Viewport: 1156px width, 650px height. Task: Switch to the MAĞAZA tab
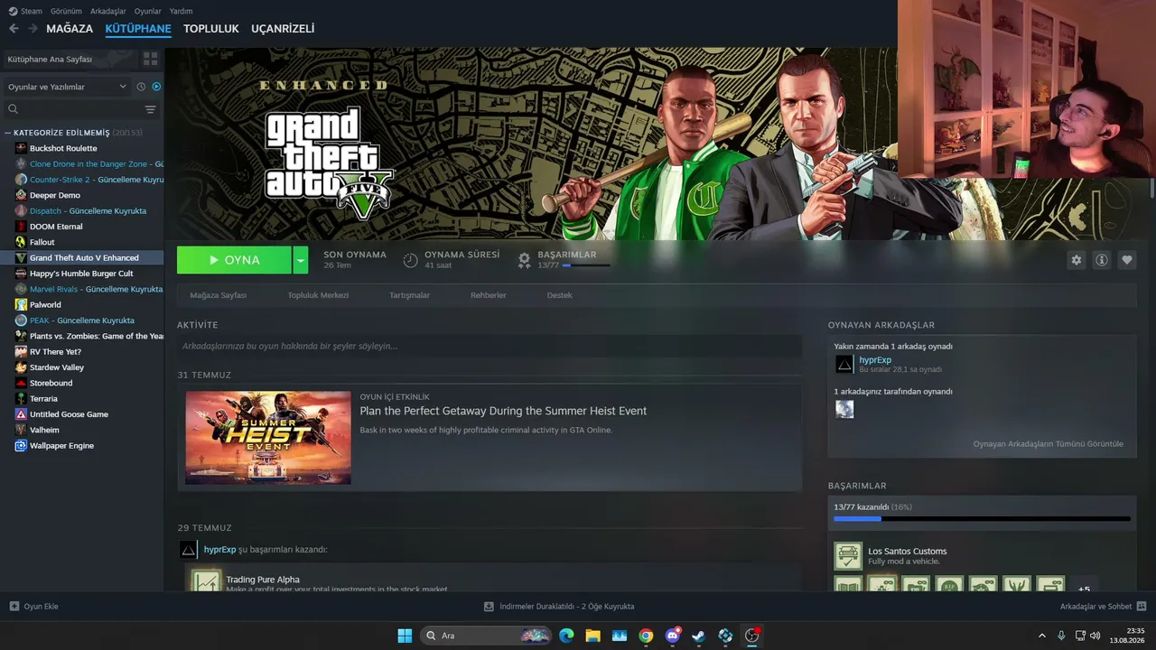tap(70, 29)
